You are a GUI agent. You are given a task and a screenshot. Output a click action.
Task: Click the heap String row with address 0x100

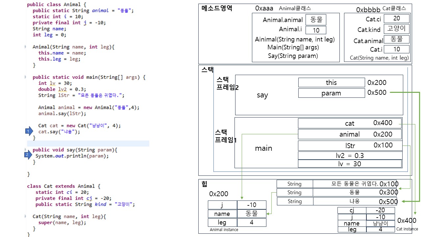pyautogui.click(x=337, y=184)
